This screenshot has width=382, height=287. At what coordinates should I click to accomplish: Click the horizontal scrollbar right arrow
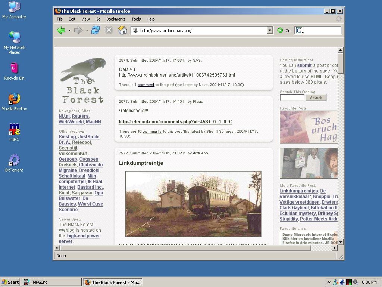click(335, 248)
